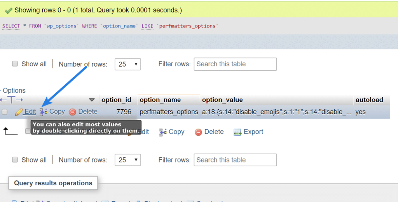Click the Export icon below the table
This screenshot has width=398, height=202.
point(237,132)
